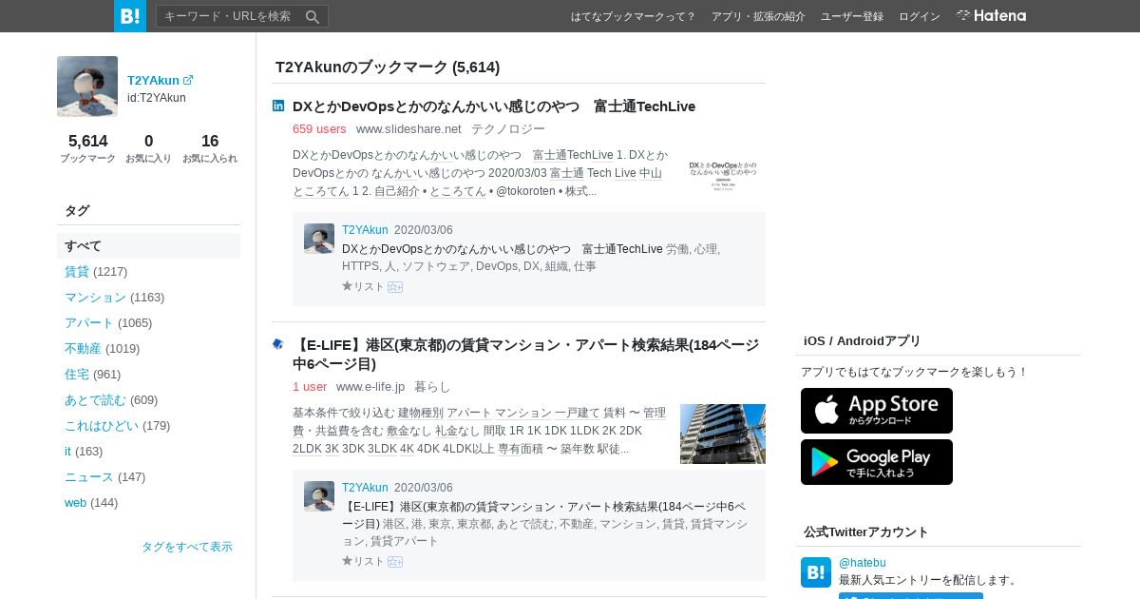Viewport: 1140px width, 599px height.
Task: Click T2YAkun name in DevOps bookmark comment
Action: click(x=365, y=230)
